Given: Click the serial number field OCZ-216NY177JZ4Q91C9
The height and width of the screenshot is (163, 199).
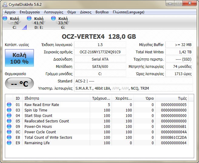Looking at the screenshot, I should 100,52.
